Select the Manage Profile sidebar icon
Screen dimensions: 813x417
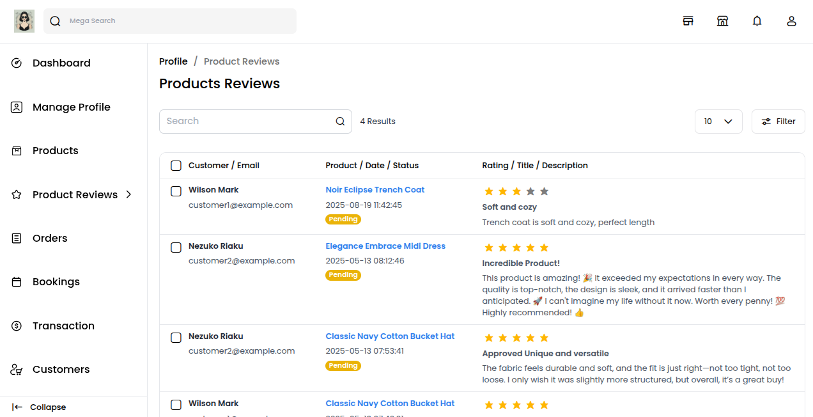[x=16, y=107]
